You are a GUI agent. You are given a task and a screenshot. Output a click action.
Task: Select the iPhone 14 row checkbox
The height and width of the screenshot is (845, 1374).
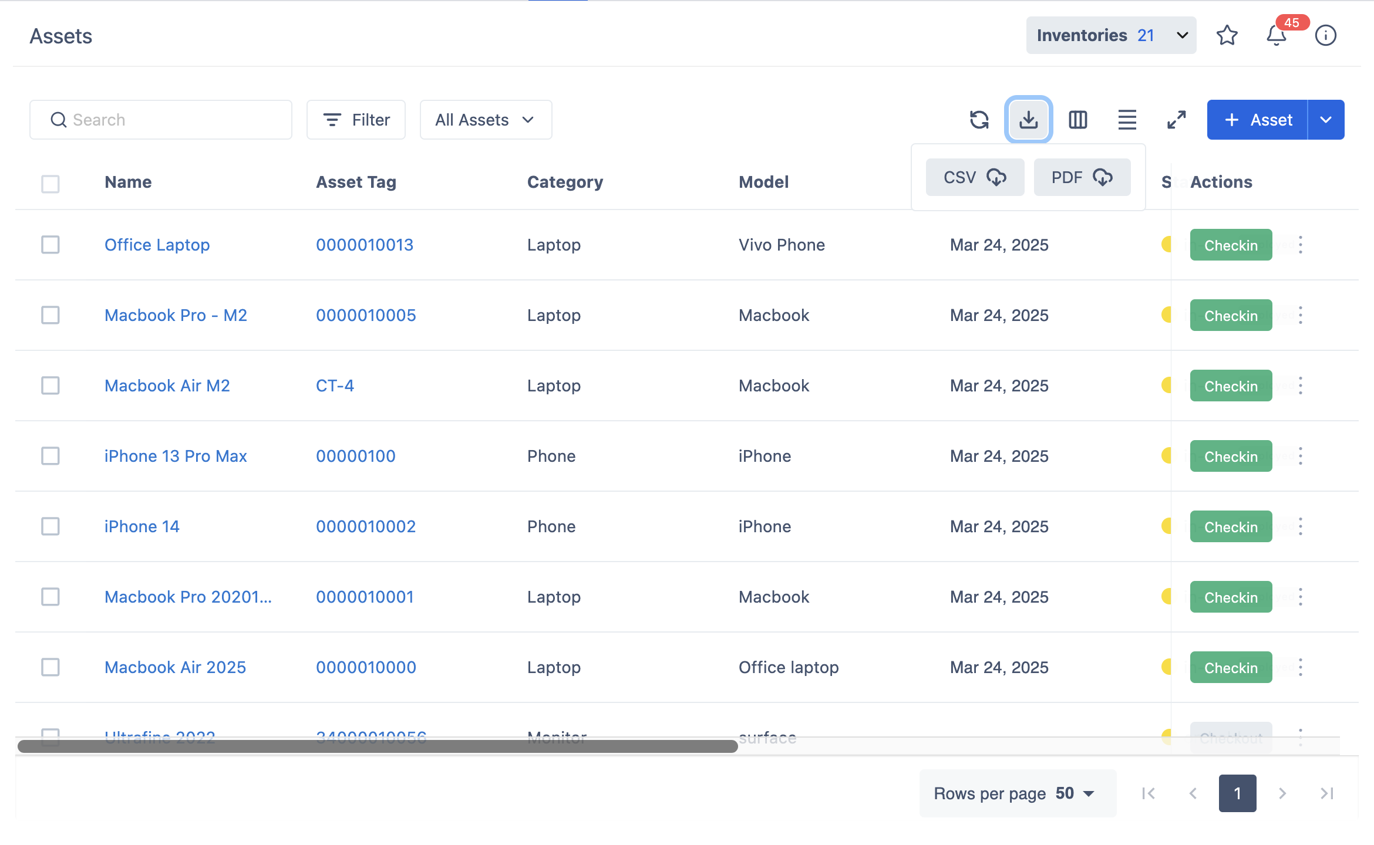(50, 526)
